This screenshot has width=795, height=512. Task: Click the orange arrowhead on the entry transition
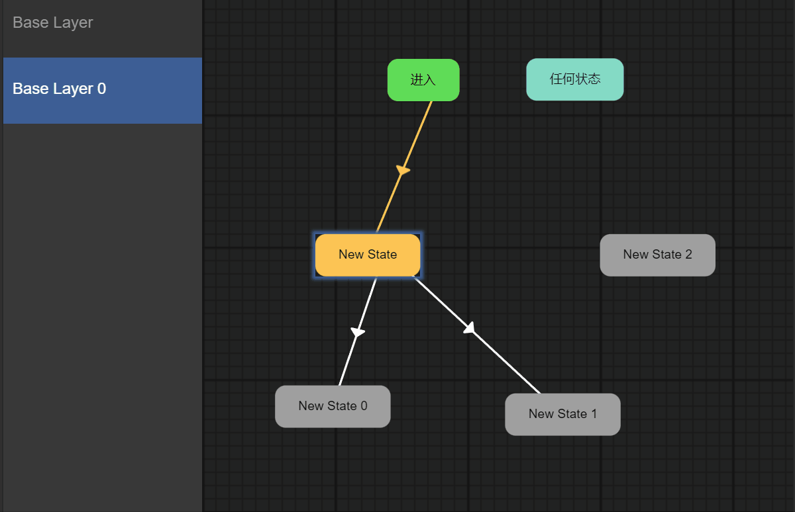[403, 171]
